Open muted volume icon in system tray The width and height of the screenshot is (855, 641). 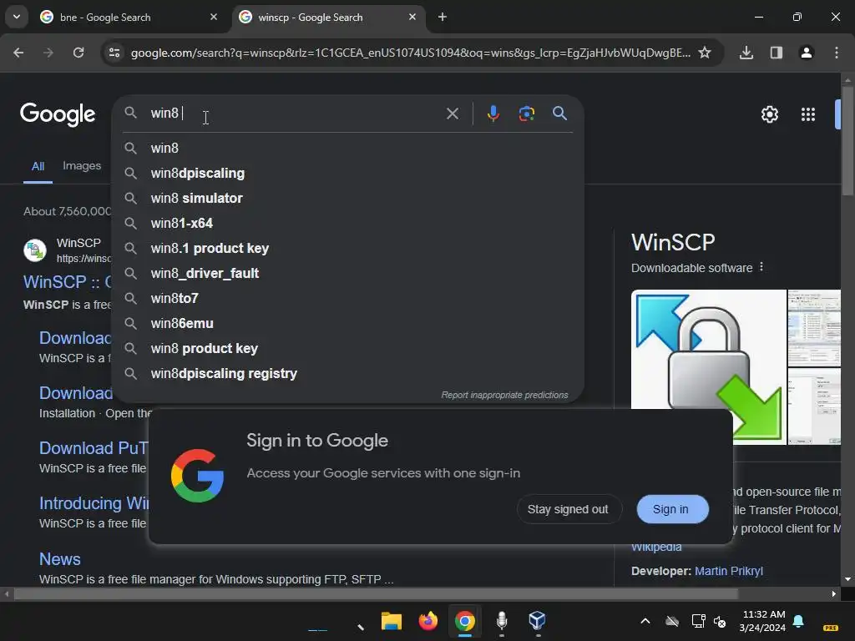click(x=720, y=621)
